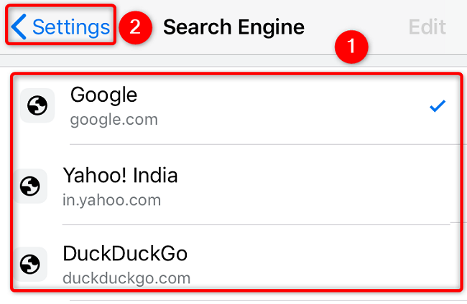Click the globe icon beside DuckDuckGo
This screenshot has height=304, width=467.
[x=30, y=265]
